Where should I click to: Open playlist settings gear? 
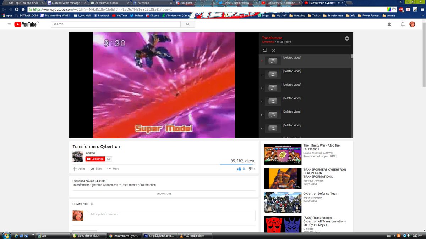pos(347,39)
